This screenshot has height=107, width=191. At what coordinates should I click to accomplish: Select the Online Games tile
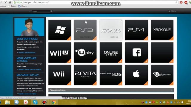coord(111,53)
